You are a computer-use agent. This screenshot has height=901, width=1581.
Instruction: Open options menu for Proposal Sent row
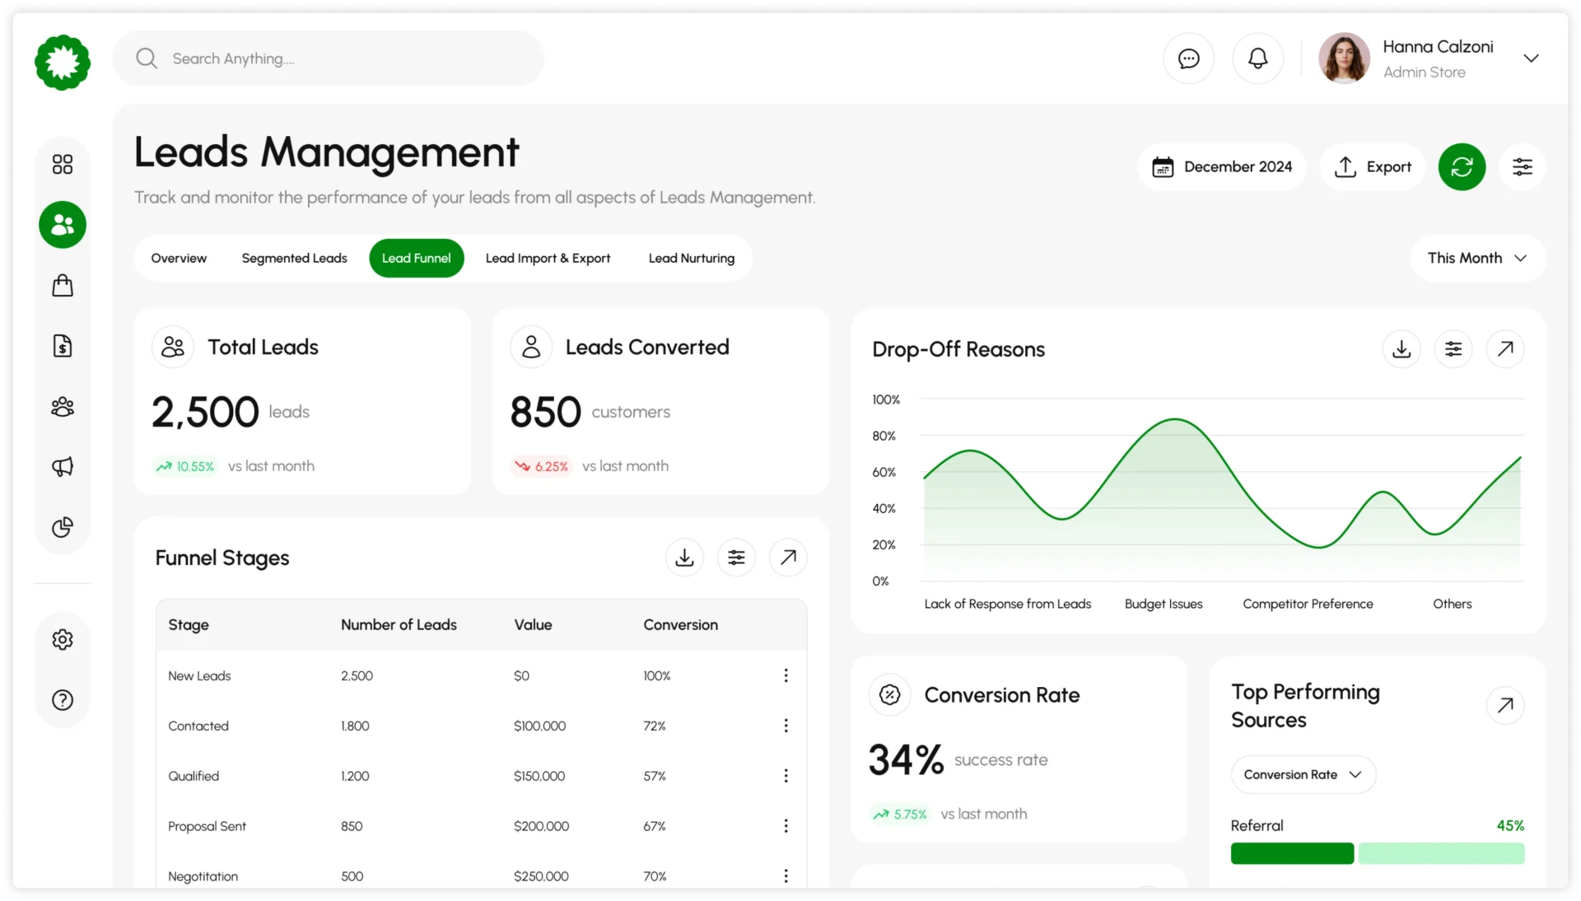pyautogui.click(x=786, y=826)
